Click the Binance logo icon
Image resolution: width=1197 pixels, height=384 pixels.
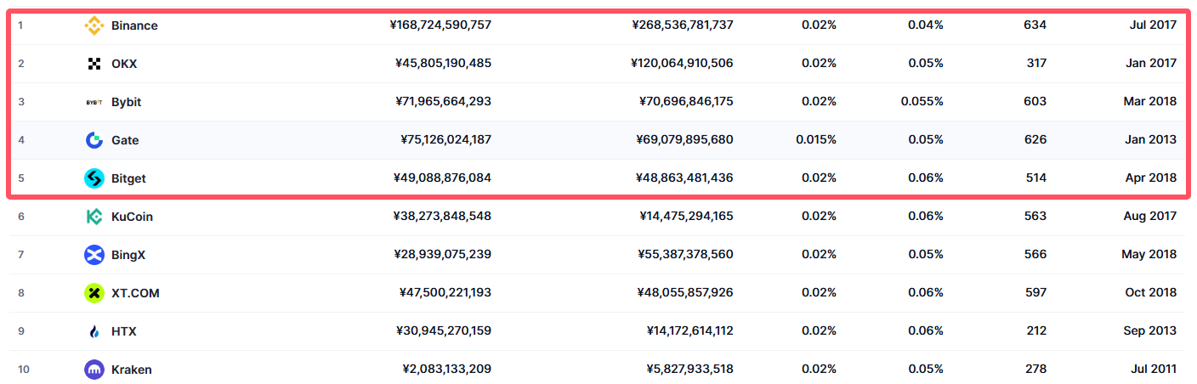click(94, 25)
